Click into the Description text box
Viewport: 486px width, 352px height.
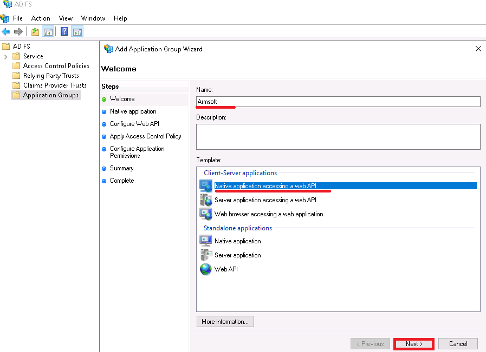[338, 137]
